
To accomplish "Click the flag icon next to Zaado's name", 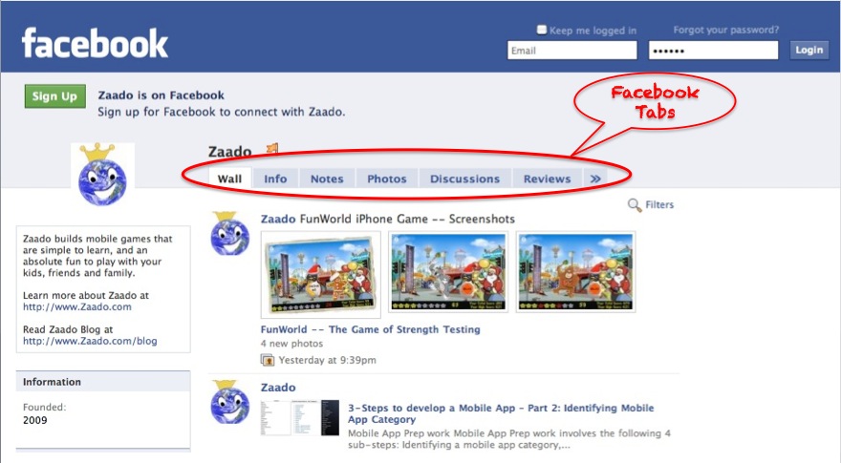I will 272,148.
